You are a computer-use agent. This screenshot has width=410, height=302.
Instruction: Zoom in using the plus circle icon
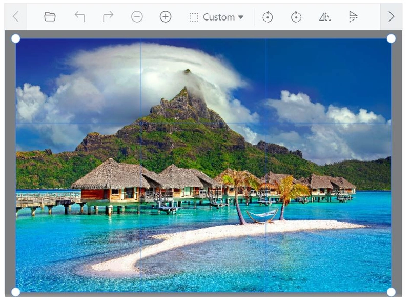click(166, 17)
